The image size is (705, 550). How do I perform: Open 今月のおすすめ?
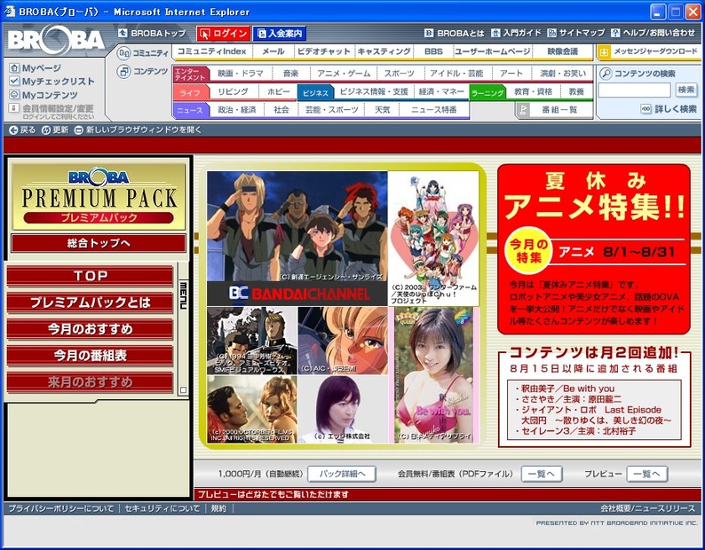[90, 329]
